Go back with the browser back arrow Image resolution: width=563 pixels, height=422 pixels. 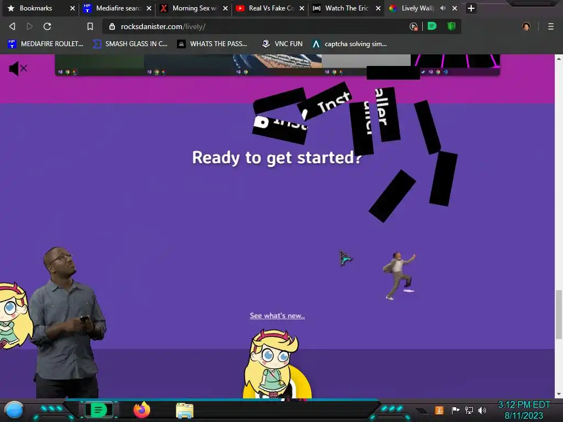(12, 26)
